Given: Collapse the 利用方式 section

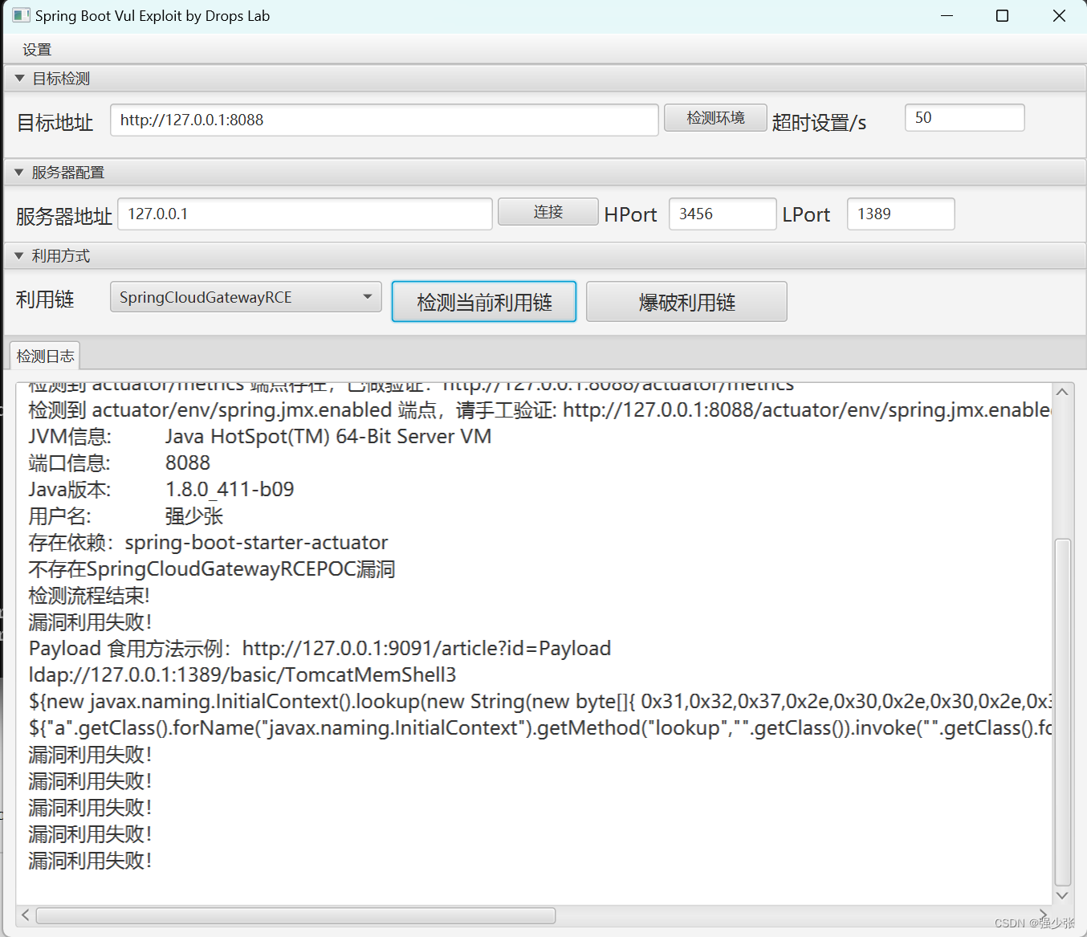Looking at the screenshot, I should pyautogui.click(x=19, y=256).
